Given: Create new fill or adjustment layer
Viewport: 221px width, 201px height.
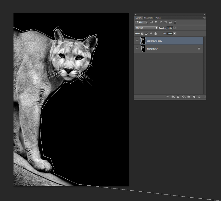Looking at the screenshot, I should click(183, 97).
